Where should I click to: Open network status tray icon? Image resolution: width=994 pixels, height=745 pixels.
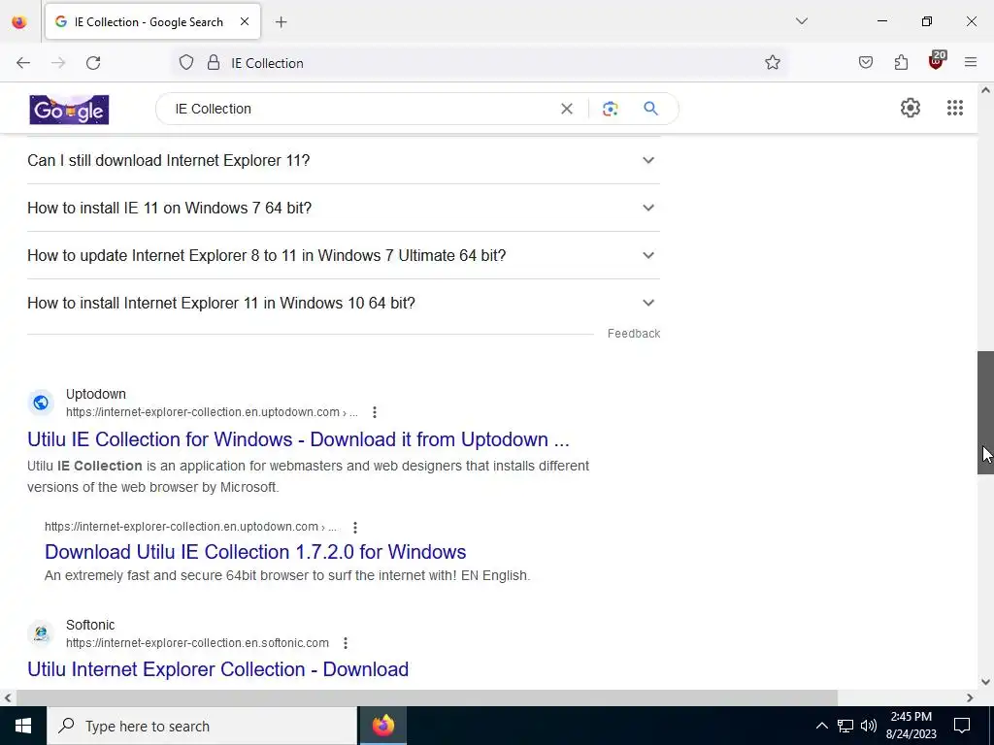click(x=845, y=726)
